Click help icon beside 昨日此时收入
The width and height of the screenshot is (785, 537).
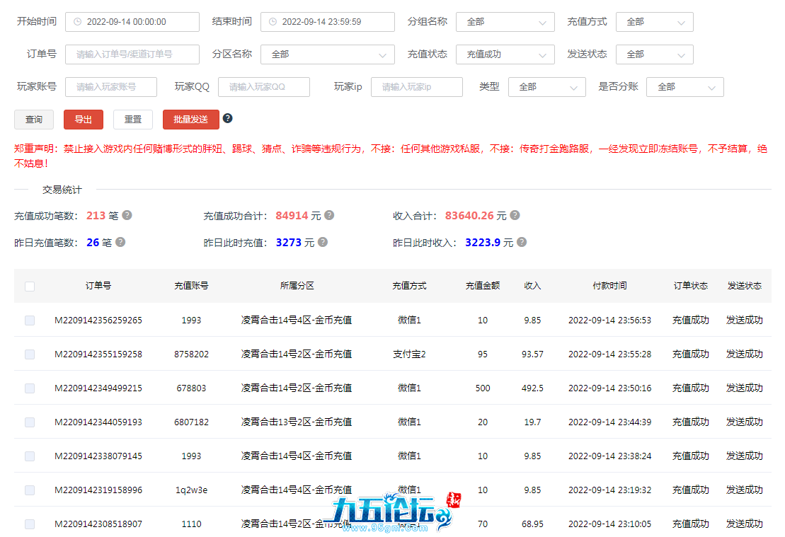point(521,242)
